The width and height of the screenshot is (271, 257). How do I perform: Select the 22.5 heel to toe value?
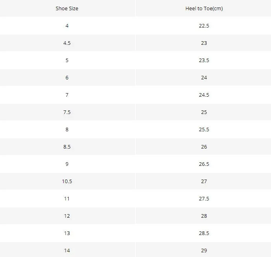204,26
